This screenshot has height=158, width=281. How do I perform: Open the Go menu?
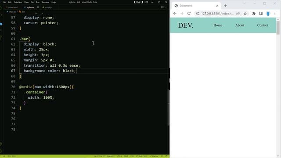click(32, 2)
